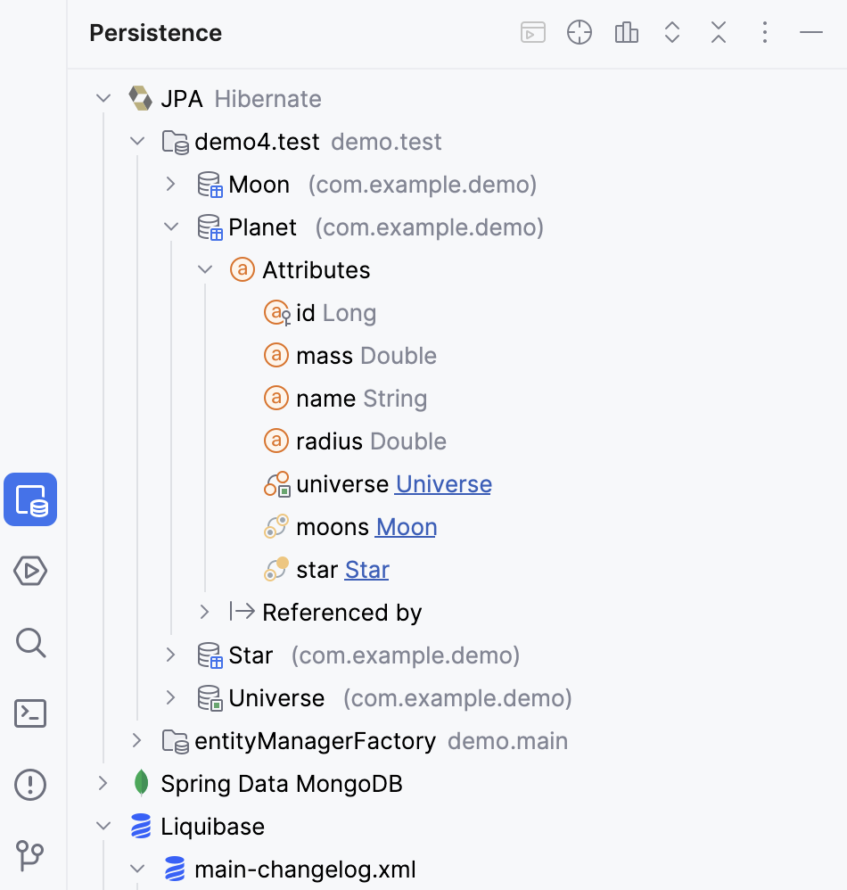847x890 pixels.
Task: Collapse the JPA Hibernate node
Action: (x=103, y=99)
